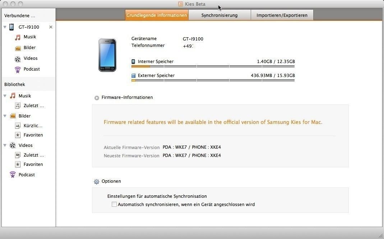The width and height of the screenshot is (384, 239).
Task: Click the Kürzlich photos icon
Action: [18, 126]
